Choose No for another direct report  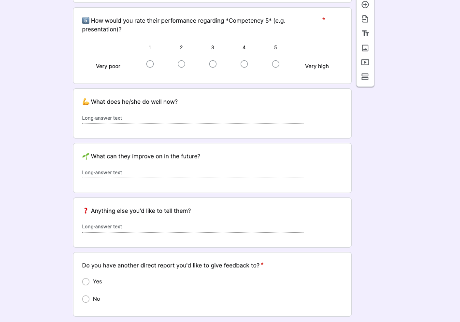[x=86, y=299]
